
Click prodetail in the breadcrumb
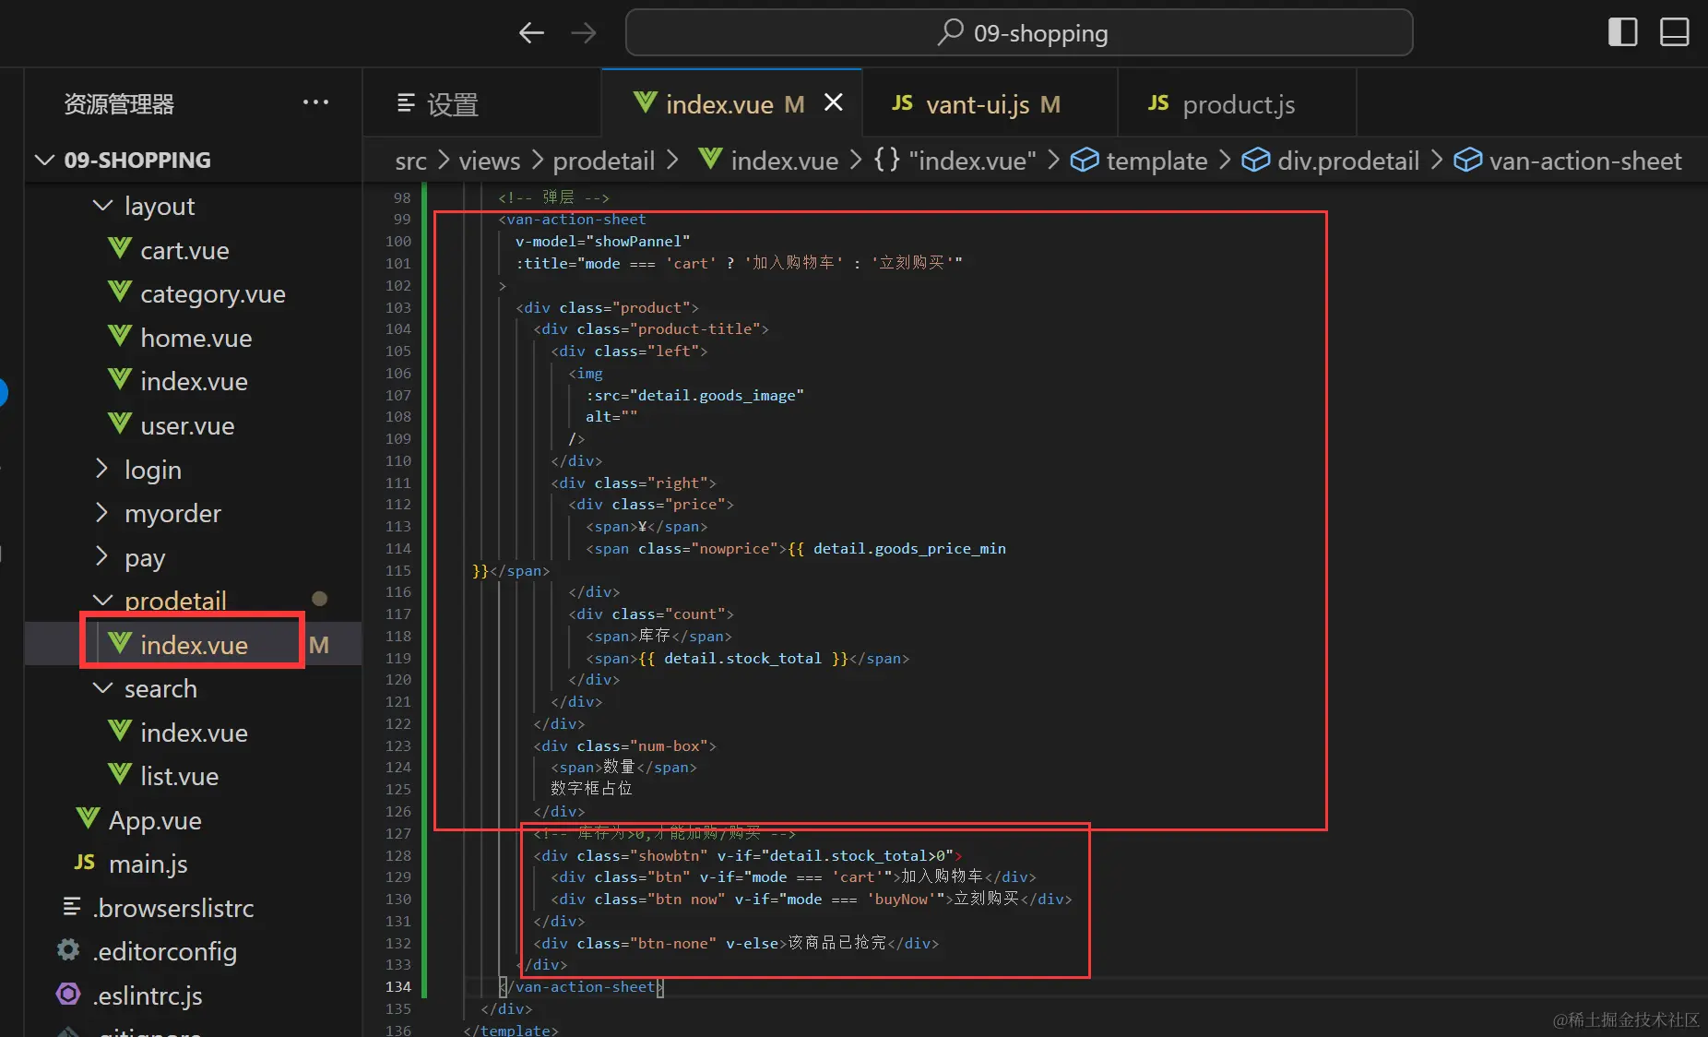pyautogui.click(x=603, y=161)
